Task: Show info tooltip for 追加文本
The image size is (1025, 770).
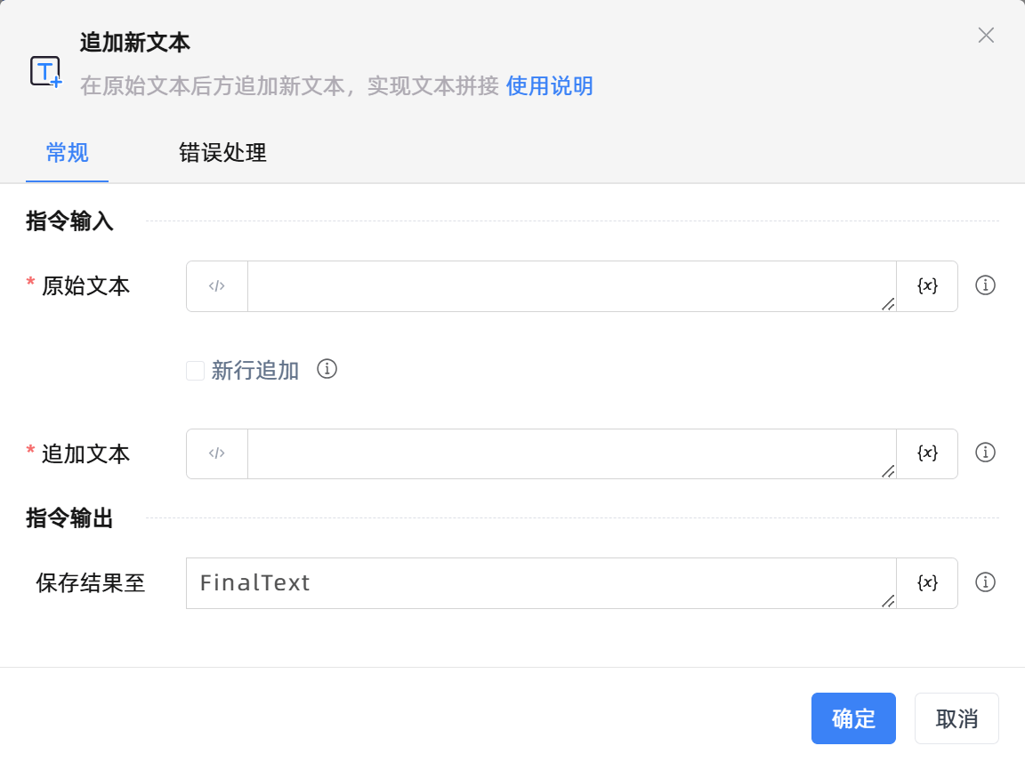Action: 985,453
